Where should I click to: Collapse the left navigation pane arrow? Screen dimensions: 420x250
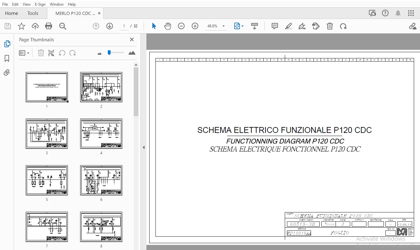point(144,148)
